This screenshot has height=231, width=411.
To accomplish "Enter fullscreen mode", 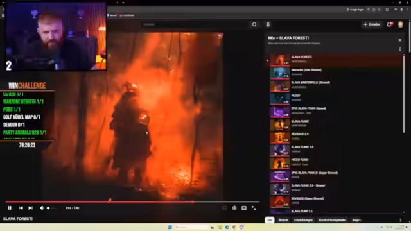I will [x=254, y=208].
